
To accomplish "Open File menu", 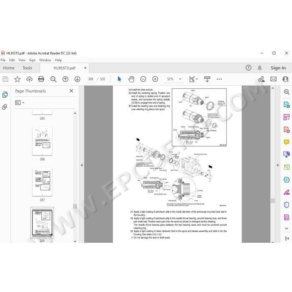I will (x=3, y=60).
